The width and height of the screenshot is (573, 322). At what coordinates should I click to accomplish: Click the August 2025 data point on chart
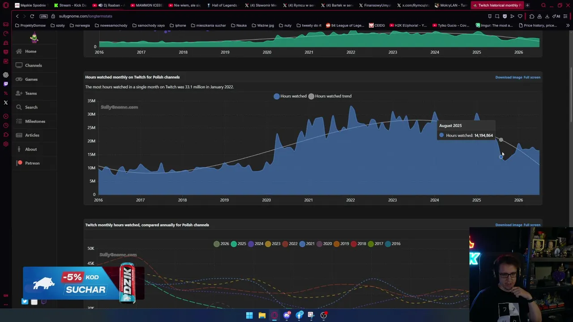[501, 157]
